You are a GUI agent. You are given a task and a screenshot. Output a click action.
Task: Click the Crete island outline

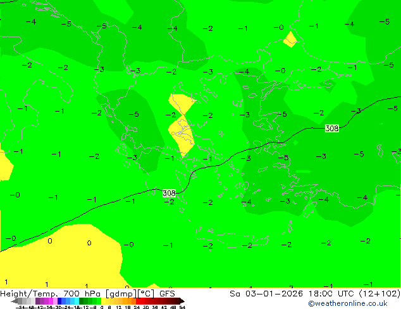click(x=232, y=238)
